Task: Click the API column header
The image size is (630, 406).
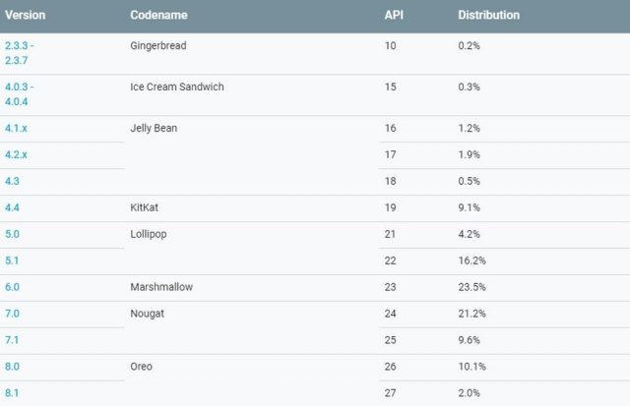Action: 393,16
